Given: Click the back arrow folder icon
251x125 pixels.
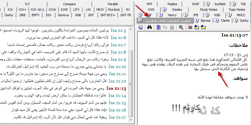Looking at the screenshot, I should pos(197,27).
